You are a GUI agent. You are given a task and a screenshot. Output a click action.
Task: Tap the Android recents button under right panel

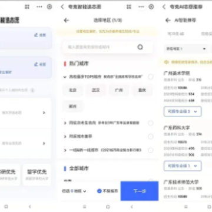point(186,207)
